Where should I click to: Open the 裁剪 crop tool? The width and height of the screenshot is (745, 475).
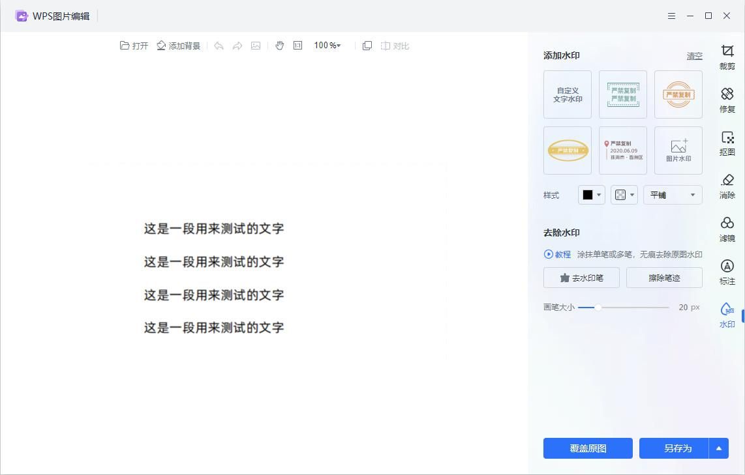[x=727, y=57]
